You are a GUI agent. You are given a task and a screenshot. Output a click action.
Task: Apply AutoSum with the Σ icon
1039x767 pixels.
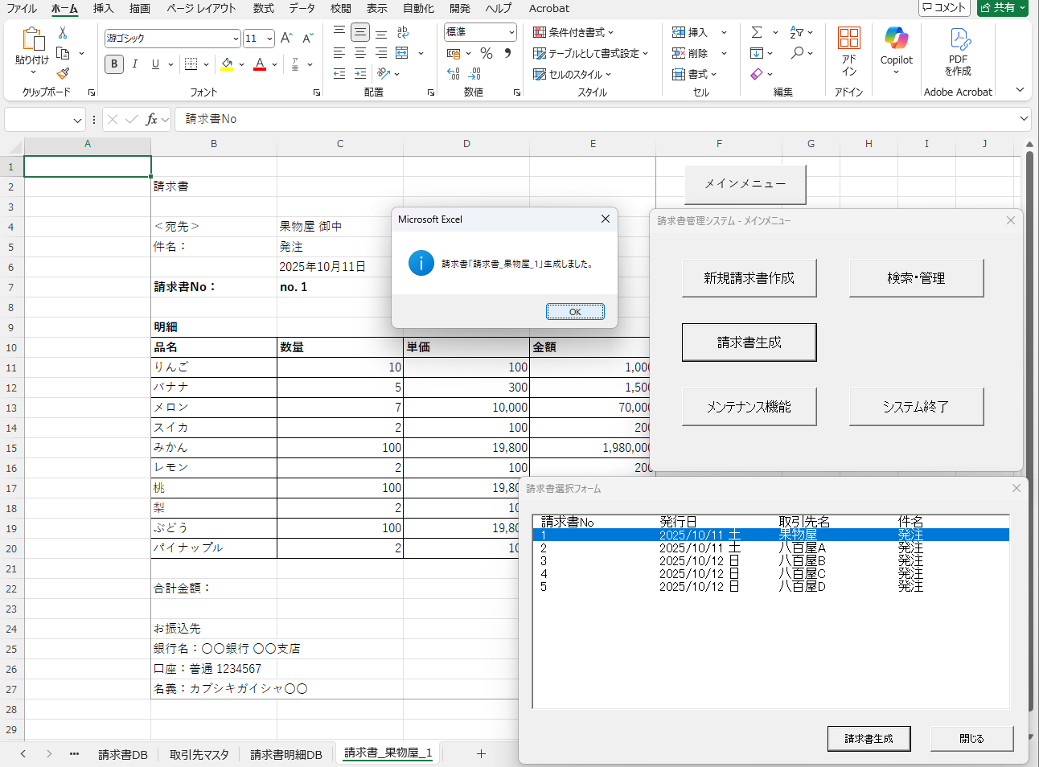(x=757, y=31)
